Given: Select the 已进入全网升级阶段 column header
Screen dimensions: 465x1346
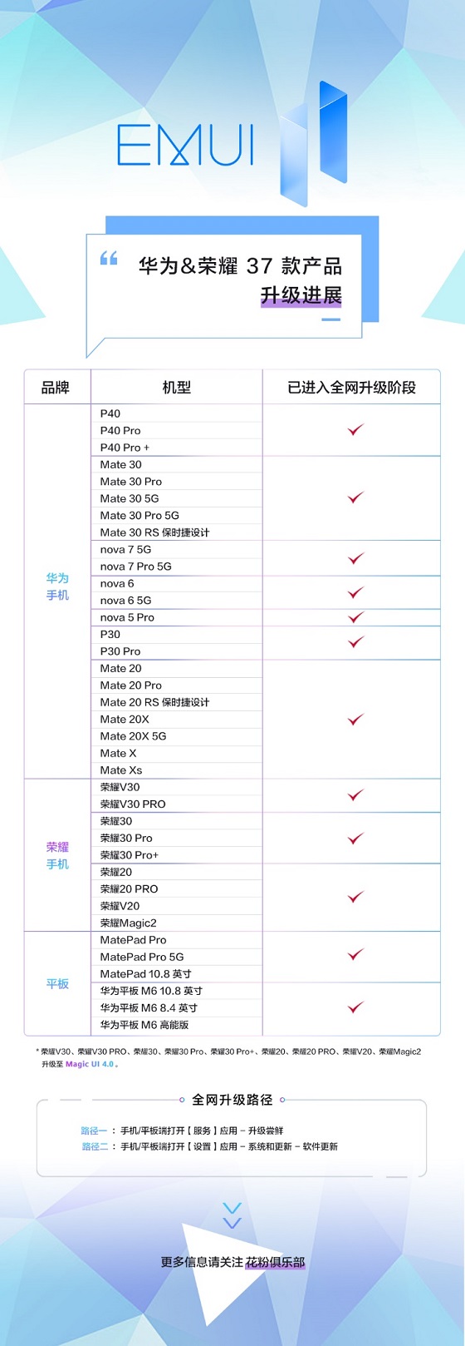Looking at the screenshot, I should (x=351, y=388).
